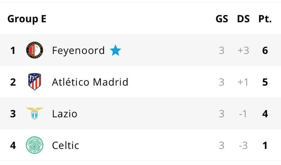
Task: Click the Lazio eagle crest icon
Action: (x=34, y=114)
